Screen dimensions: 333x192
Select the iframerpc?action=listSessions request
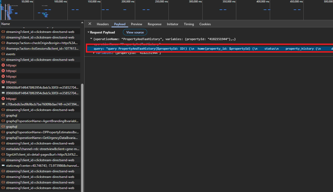pyautogui.click(x=40, y=49)
